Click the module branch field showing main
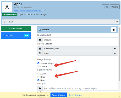The height and width of the screenshot is (98, 121). coord(78,53)
